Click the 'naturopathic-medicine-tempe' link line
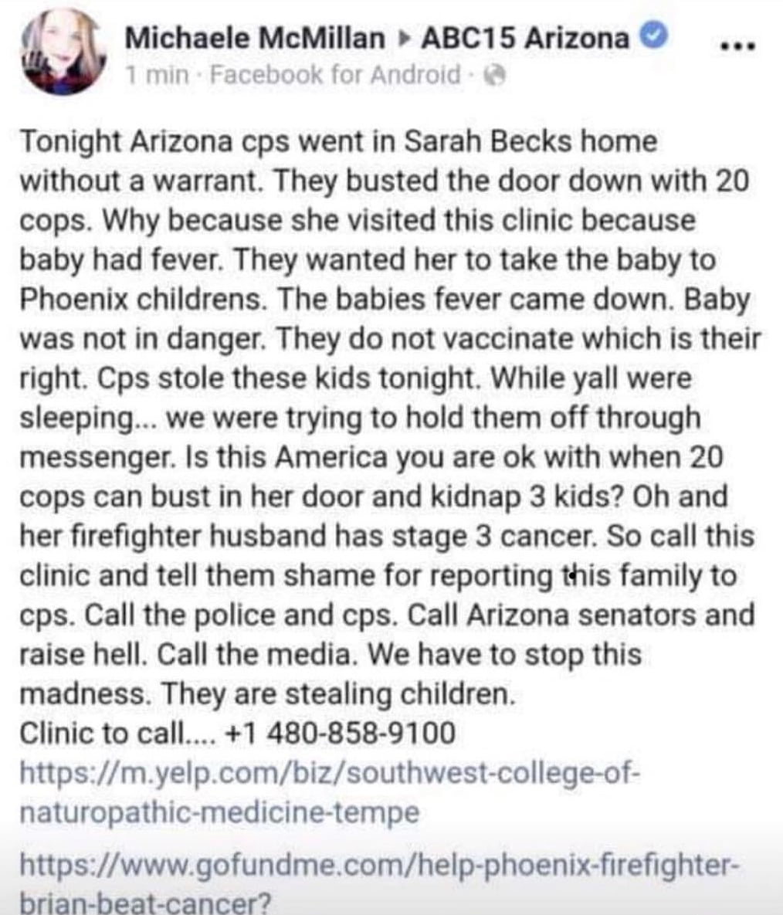The image size is (783, 915). pyautogui.click(x=219, y=812)
